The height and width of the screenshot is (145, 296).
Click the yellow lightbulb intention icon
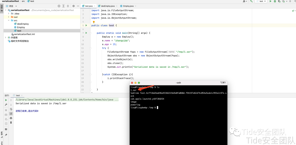point(94,22)
